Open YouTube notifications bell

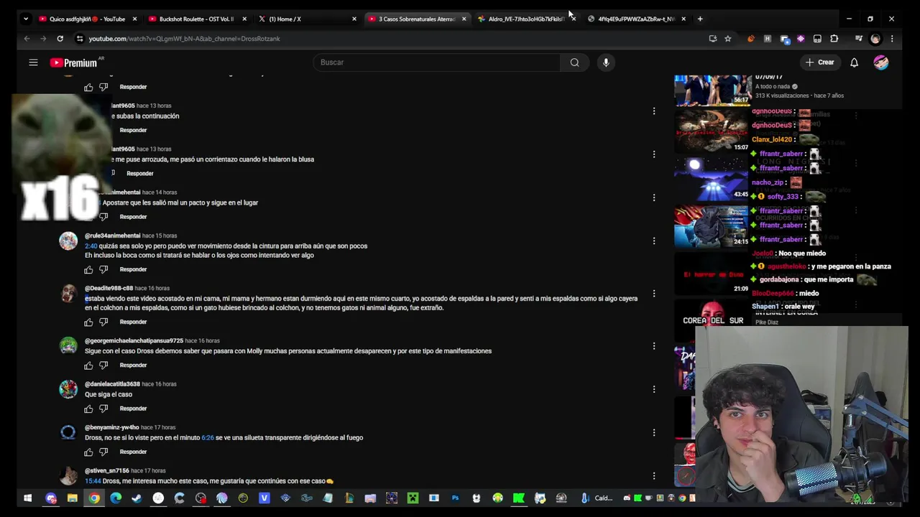pos(854,62)
